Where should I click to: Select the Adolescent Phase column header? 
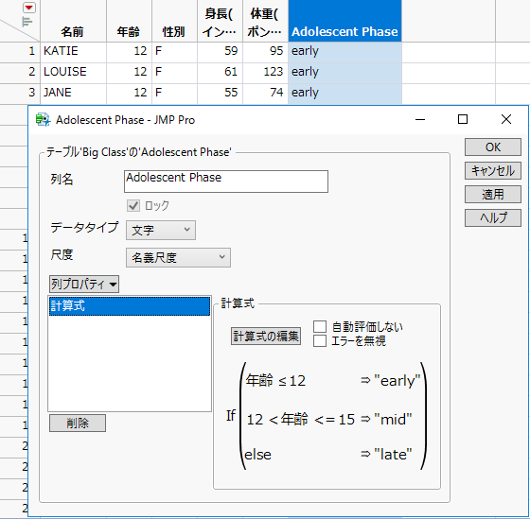(x=344, y=21)
